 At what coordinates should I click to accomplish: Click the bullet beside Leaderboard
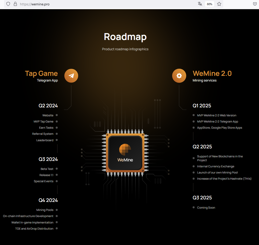[57, 140]
